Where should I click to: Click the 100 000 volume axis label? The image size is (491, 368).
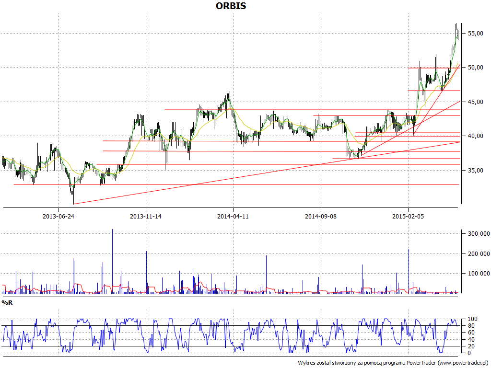click(x=479, y=274)
